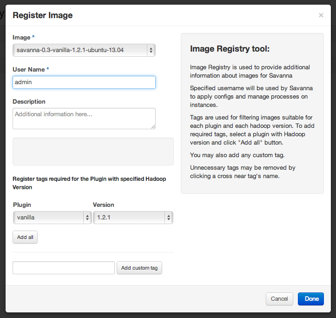The width and height of the screenshot is (336, 318).
Task: Open the Version dropdown showing 1.2.1
Action: tap(133, 218)
